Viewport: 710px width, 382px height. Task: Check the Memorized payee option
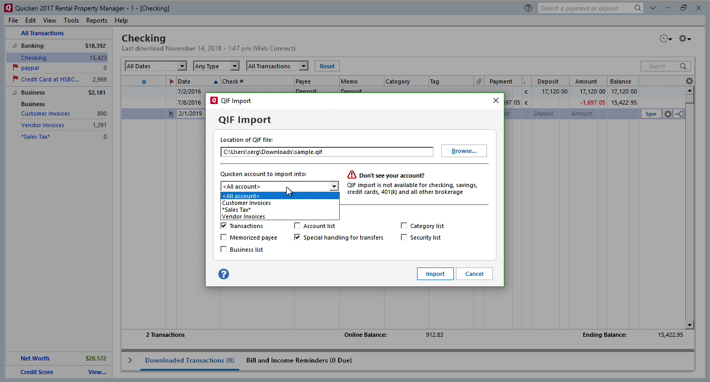click(x=224, y=237)
